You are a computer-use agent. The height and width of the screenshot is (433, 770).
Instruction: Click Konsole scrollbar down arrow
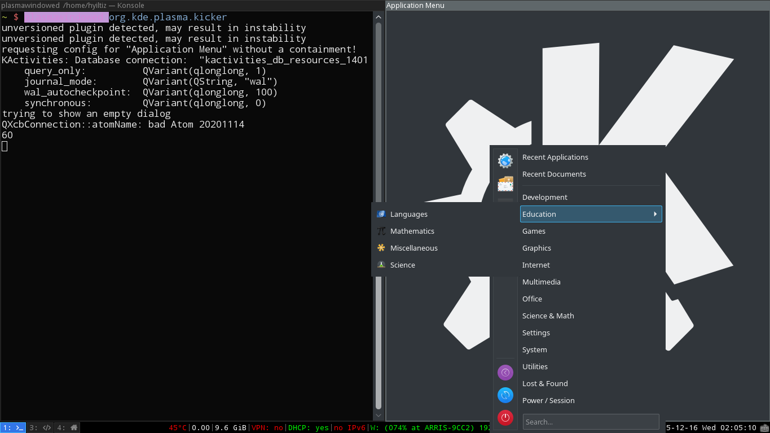pos(379,415)
